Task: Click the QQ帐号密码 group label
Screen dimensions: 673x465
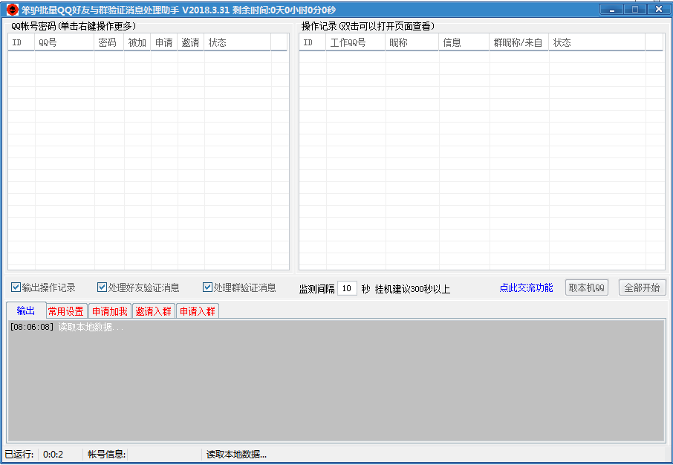Action: point(74,26)
